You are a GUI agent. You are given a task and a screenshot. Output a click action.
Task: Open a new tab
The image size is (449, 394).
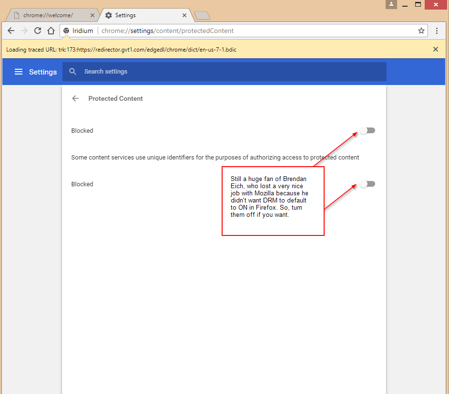coord(202,15)
